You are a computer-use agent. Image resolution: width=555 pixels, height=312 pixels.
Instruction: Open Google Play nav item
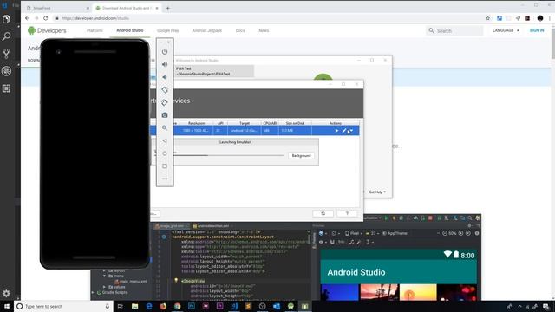pos(167,30)
